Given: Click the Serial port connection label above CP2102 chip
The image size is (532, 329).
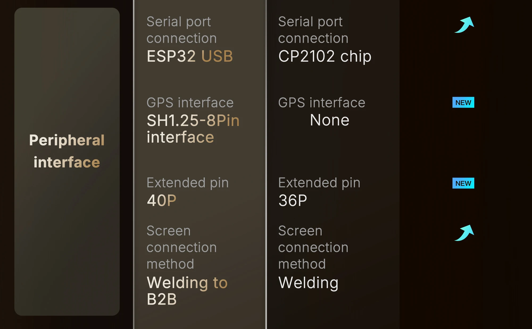Looking at the screenshot, I should point(313,30).
